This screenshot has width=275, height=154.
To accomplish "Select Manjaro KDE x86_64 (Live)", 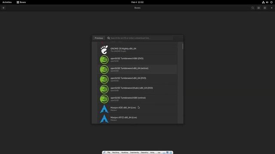I will point(137,109).
